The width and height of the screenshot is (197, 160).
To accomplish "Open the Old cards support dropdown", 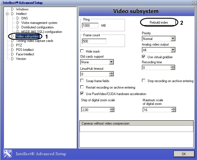I will tap(111, 62).
